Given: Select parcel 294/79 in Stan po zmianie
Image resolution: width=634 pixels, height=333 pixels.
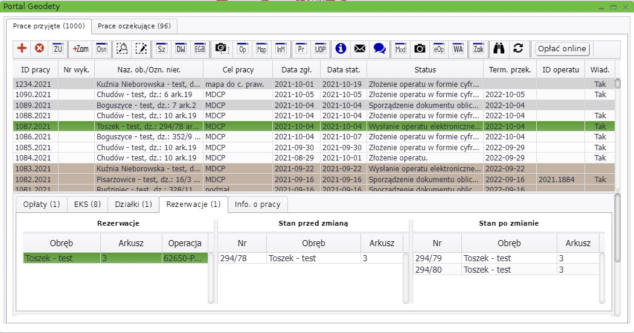Looking at the screenshot, I should [x=437, y=258].
